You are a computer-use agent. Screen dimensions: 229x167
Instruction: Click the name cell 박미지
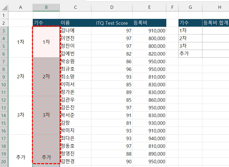point(75,131)
